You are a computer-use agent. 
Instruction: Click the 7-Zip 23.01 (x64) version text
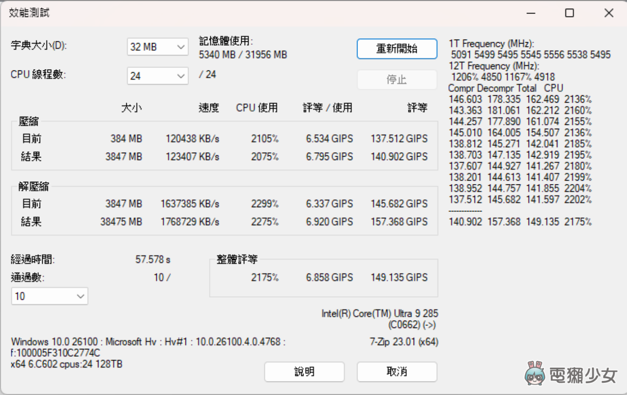pos(404,342)
